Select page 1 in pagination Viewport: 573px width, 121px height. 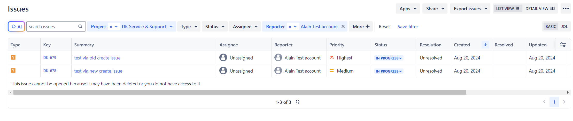point(554,102)
